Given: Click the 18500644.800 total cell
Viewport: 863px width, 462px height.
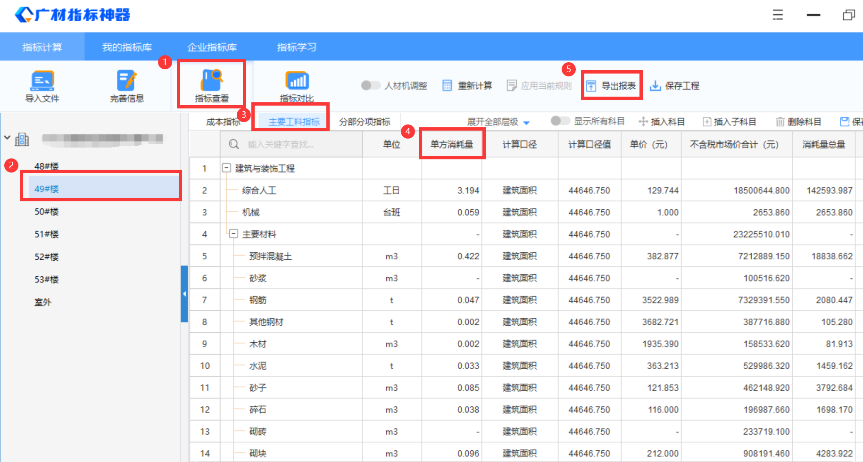Looking at the screenshot, I should [x=737, y=190].
